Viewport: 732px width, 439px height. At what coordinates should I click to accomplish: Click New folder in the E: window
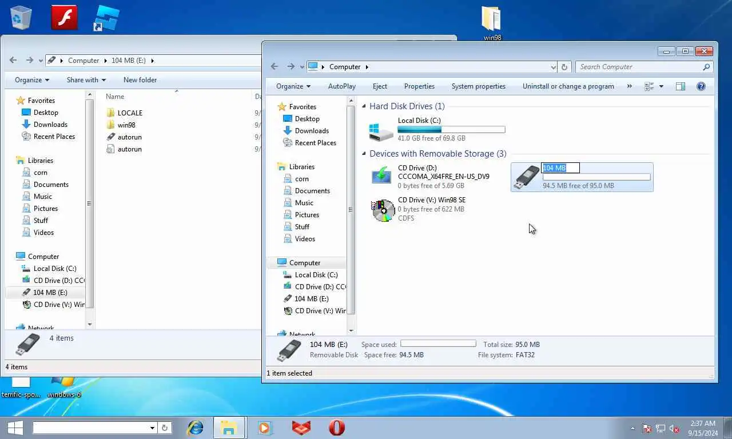coord(140,80)
